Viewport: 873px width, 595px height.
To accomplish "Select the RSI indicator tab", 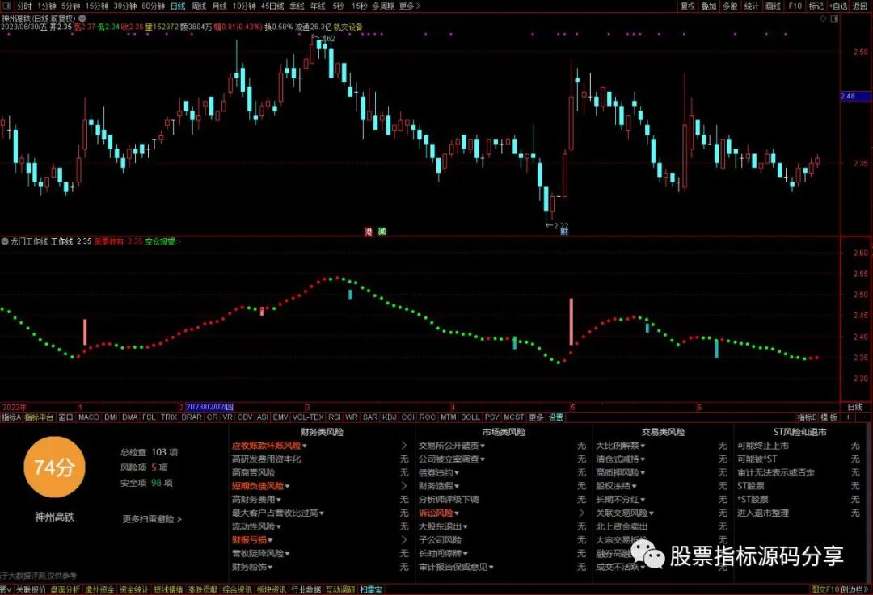I will pos(335,417).
